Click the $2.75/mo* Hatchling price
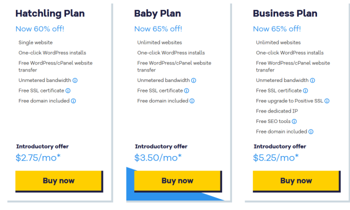This screenshot has height=210, width=350. (x=38, y=157)
